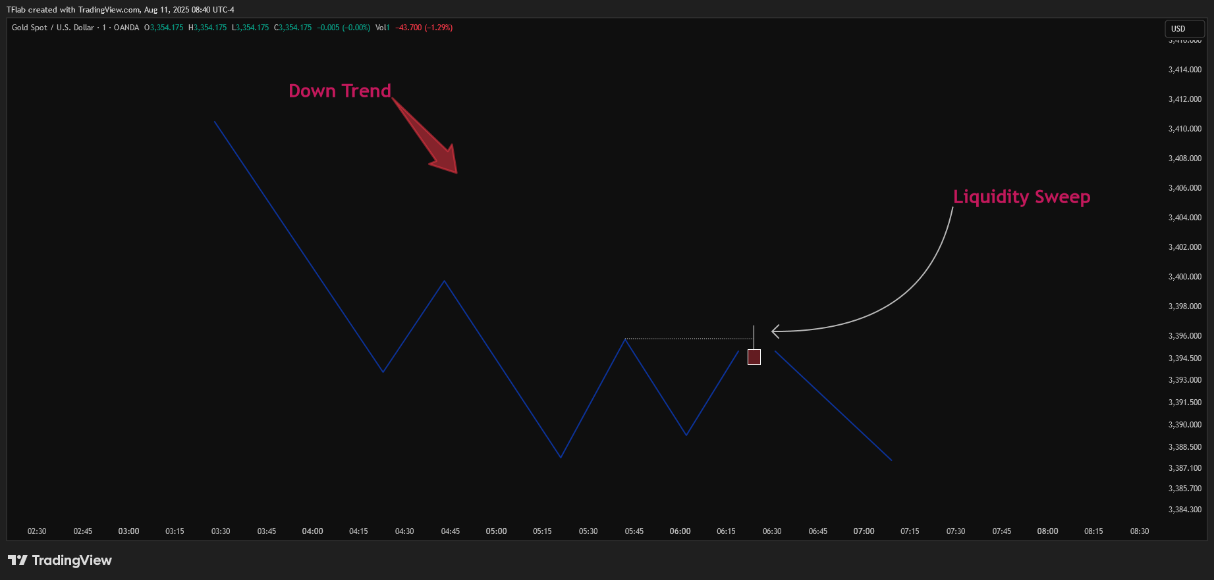
Task: Click the 05:30 time axis label
Action: (588, 531)
